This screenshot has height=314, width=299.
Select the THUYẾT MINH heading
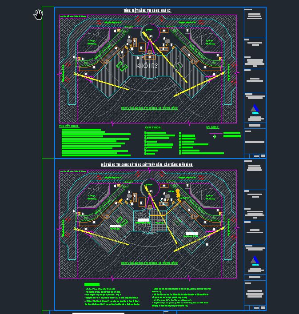69,126
